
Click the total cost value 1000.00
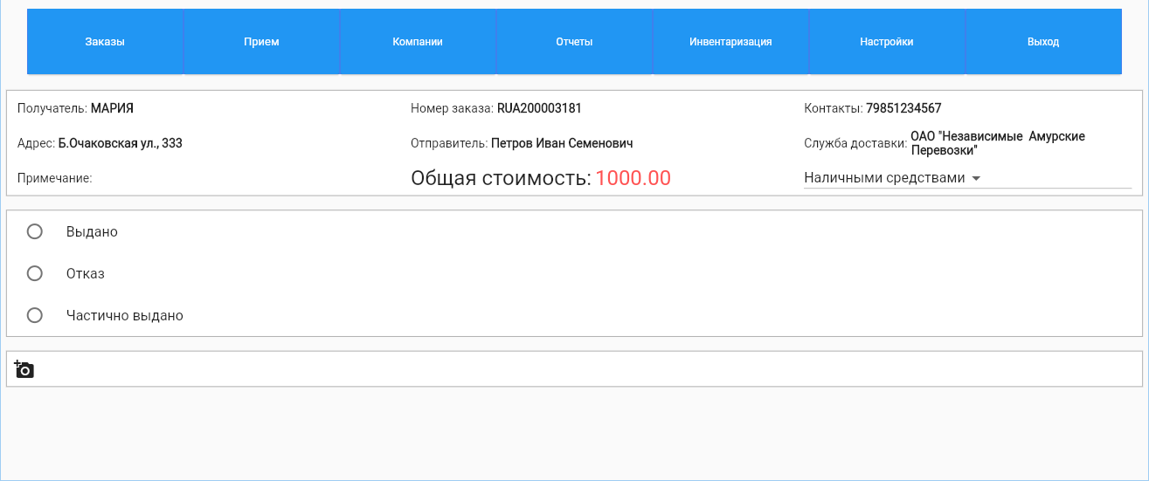point(633,178)
